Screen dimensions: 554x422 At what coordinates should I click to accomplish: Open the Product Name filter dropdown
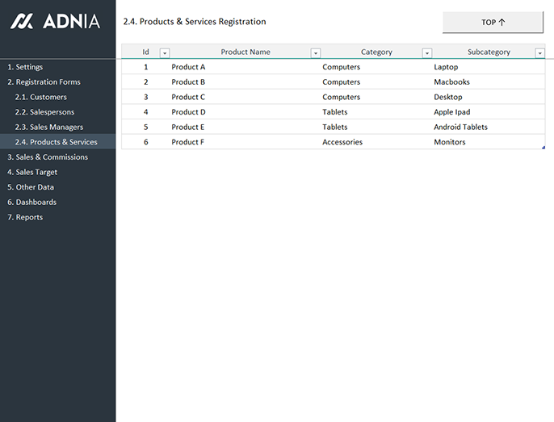coord(316,52)
